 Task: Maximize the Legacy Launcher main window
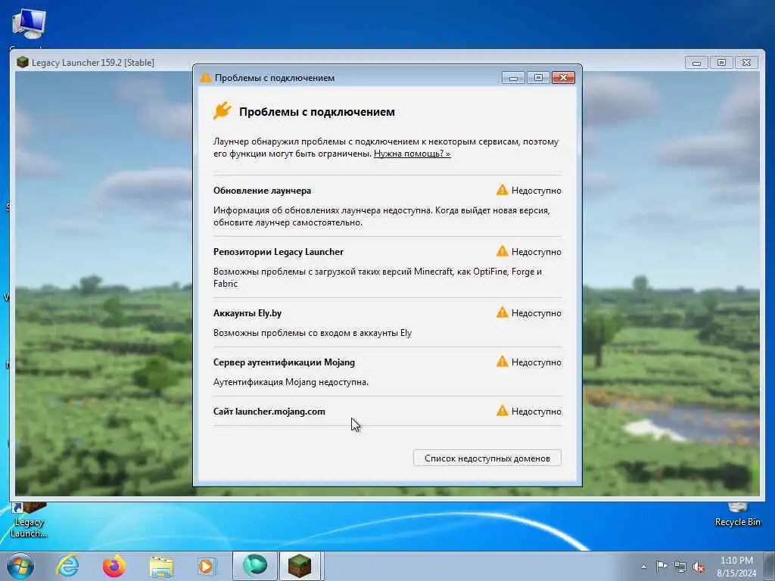pos(721,62)
